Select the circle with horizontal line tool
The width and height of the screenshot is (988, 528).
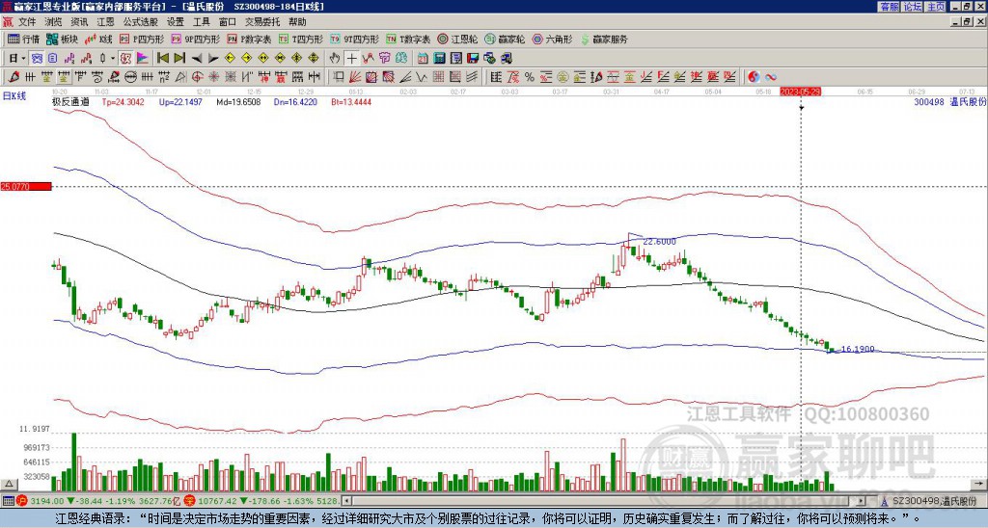(x=130, y=77)
